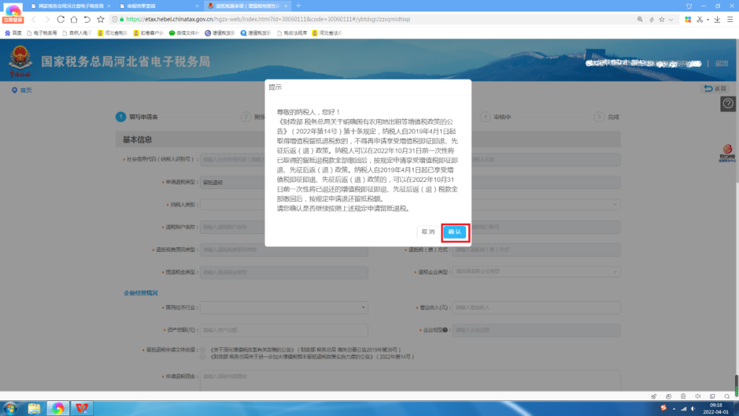Click the search magnifier in status bar
This screenshot has width=739, height=416.
(727, 397)
